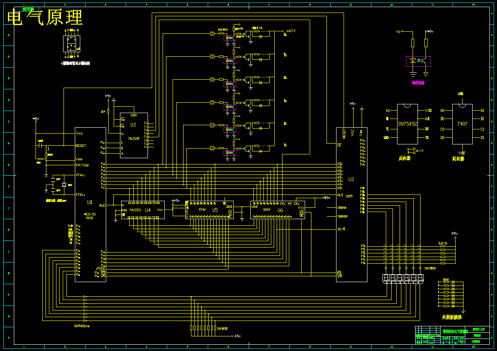This screenshot has width=497, height=351.
Task: Select the magenta 隔离电路 caption
Action: tap(418, 83)
